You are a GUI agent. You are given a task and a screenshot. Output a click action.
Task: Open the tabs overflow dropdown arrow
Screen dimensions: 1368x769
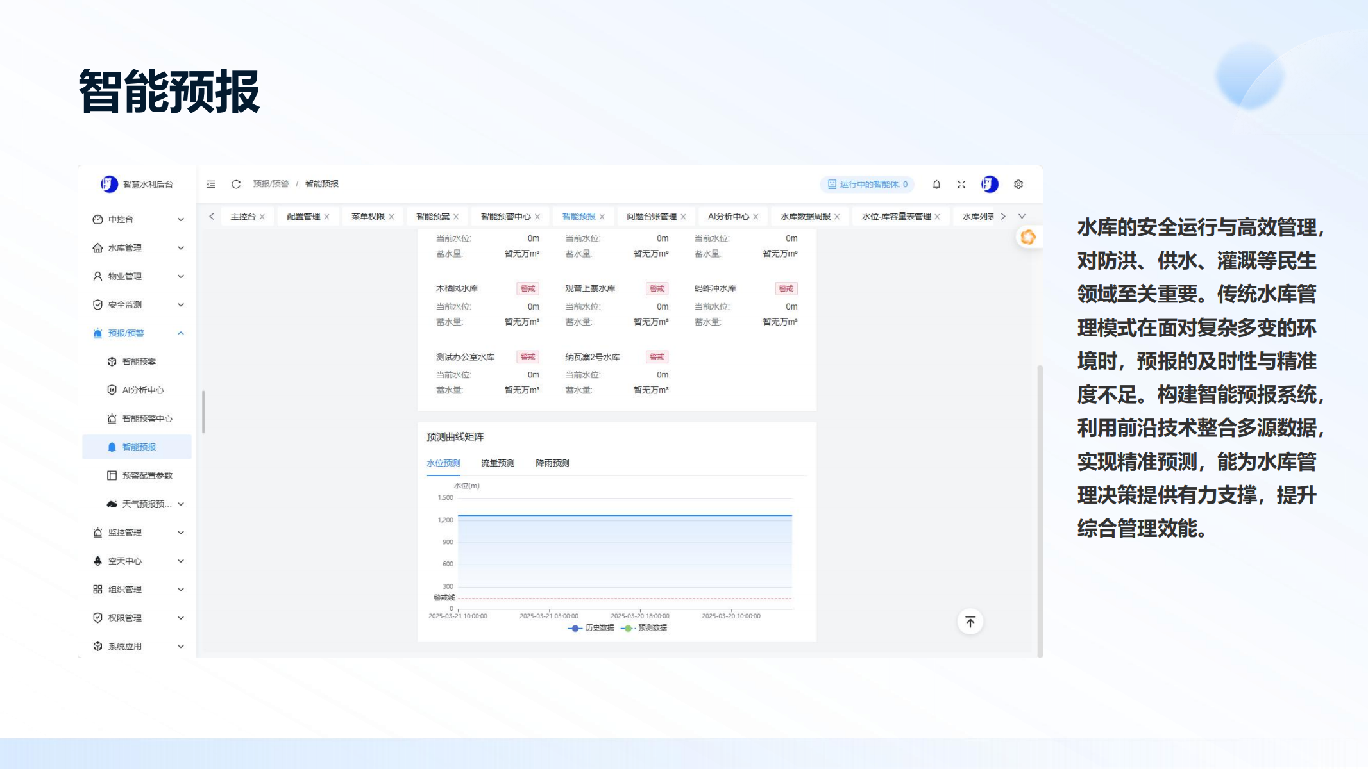(x=1022, y=217)
